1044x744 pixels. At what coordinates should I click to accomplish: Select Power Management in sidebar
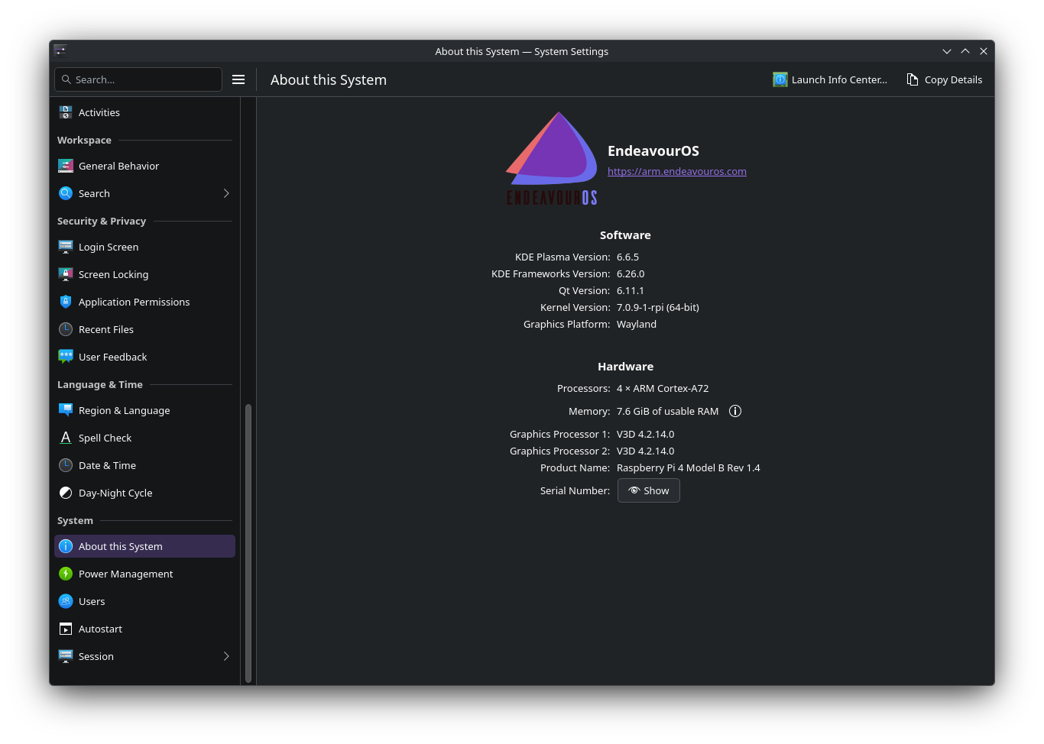(144, 574)
